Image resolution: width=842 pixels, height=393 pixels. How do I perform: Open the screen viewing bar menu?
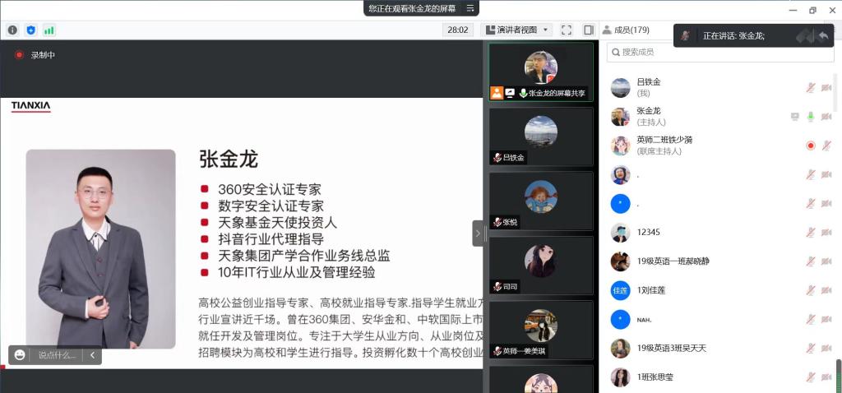[x=470, y=8]
